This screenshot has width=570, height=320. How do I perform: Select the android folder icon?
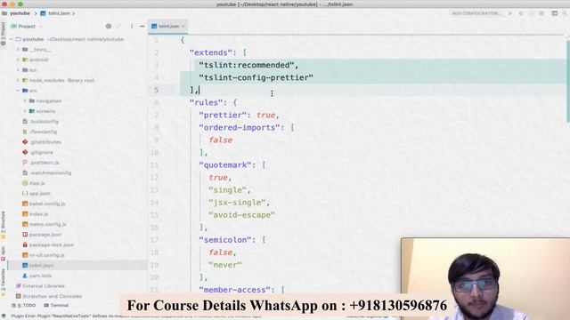[25, 60]
